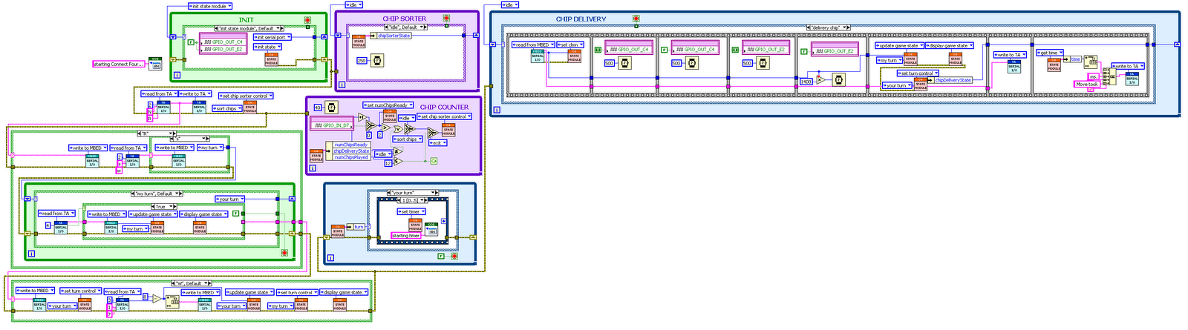
Task: Open the 'init state module' enum constant
Action: coord(210,6)
